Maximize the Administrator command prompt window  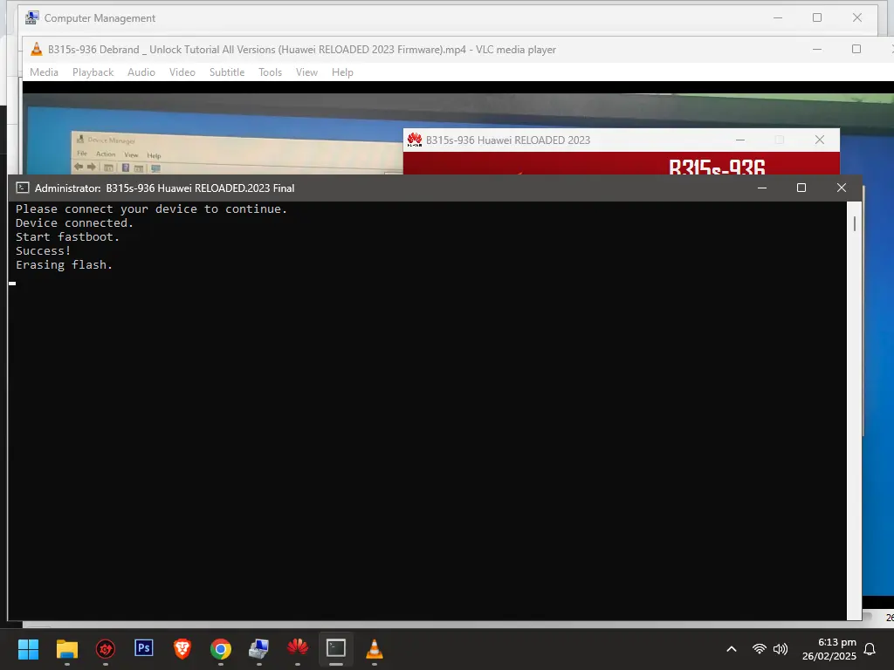pyautogui.click(x=801, y=188)
